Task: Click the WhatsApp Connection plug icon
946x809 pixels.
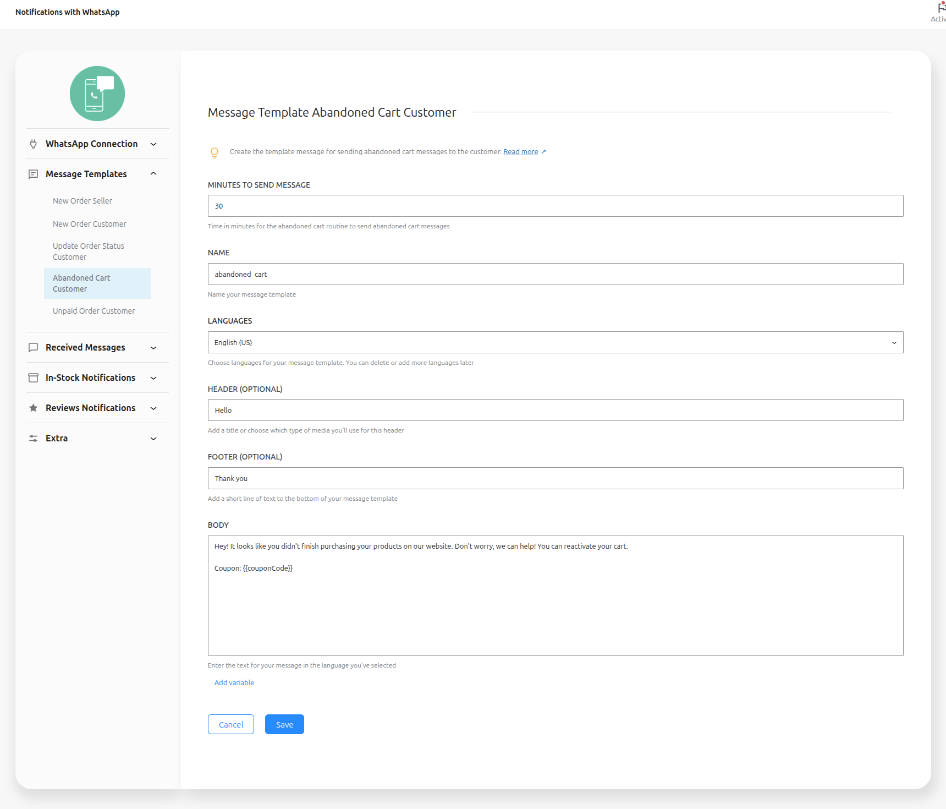Action: [x=34, y=144]
